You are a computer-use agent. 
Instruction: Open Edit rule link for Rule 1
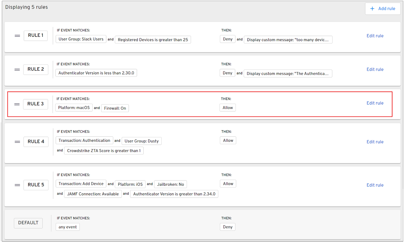[375, 36]
